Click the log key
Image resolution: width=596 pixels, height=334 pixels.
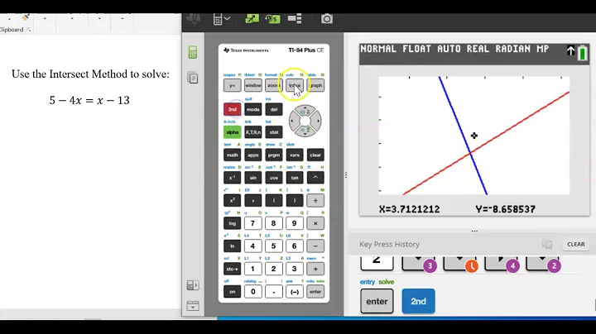[x=233, y=223]
